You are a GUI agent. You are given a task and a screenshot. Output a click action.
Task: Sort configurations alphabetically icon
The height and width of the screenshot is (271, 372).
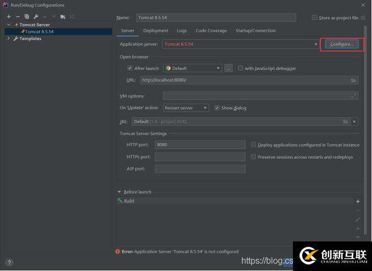coord(72,17)
